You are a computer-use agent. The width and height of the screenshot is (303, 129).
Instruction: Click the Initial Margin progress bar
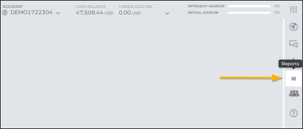pyautogui.click(x=249, y=13)
